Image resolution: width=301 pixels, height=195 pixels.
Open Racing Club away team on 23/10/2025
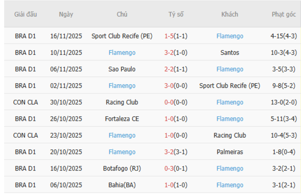click(230, 136)
